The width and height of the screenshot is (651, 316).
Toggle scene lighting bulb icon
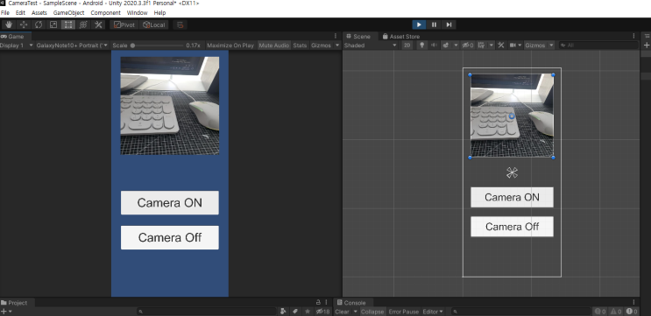coord(422,46)
